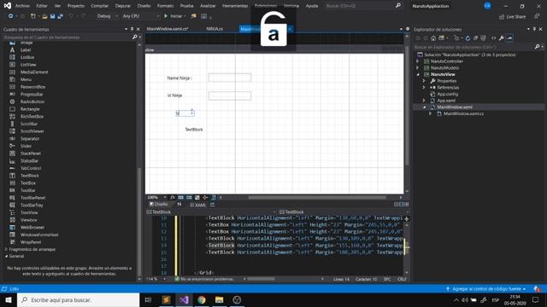
Task: Select WebBrowser in the toolbox
Action: [32, 228]
